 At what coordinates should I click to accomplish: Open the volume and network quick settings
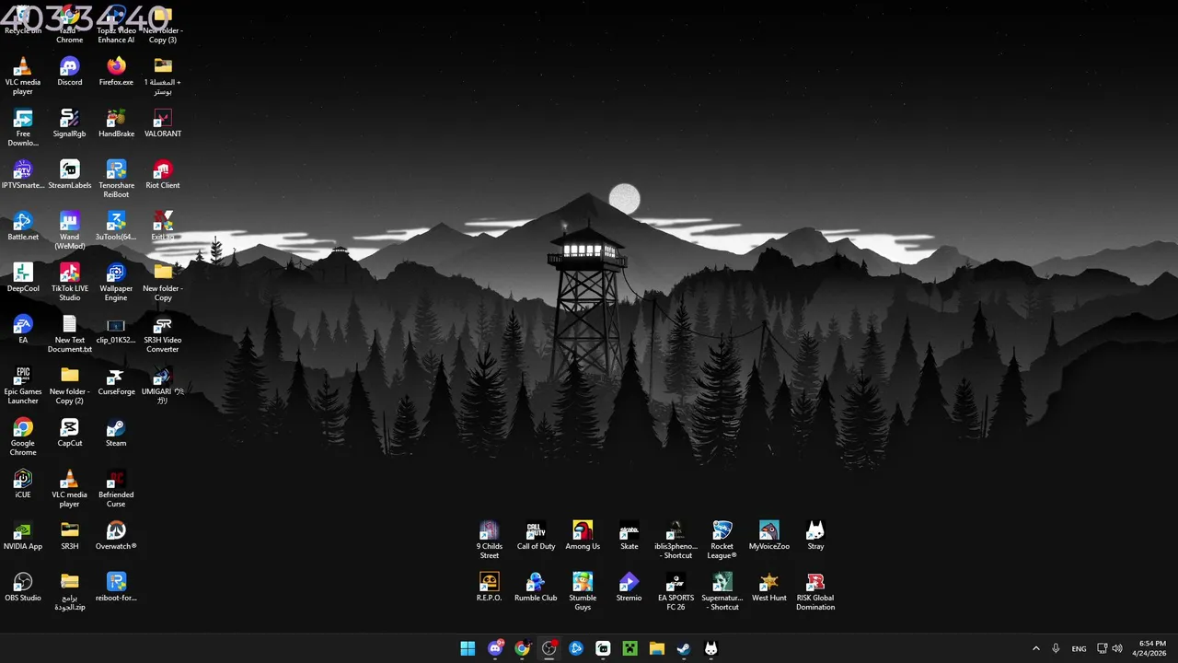click(x=1110, y=648)
